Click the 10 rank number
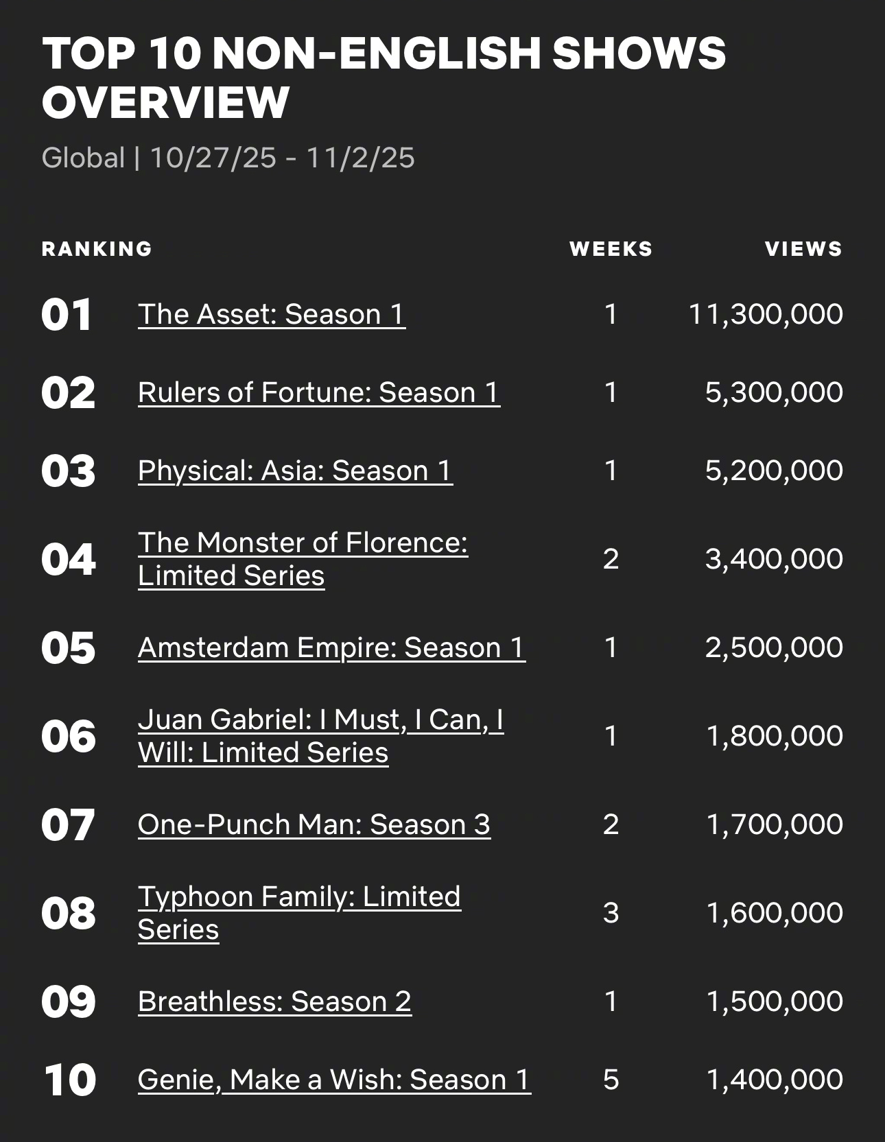This screenshot has height=1142, width=885. 69,1080
